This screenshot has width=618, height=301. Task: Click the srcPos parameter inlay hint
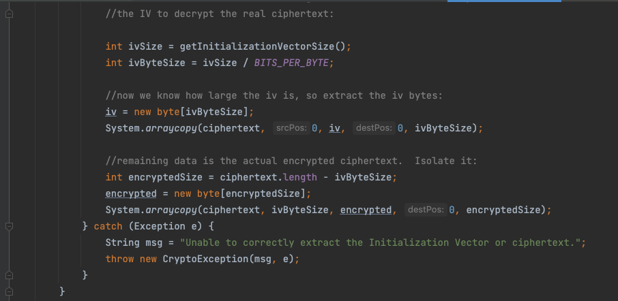(x=291, y=128)
